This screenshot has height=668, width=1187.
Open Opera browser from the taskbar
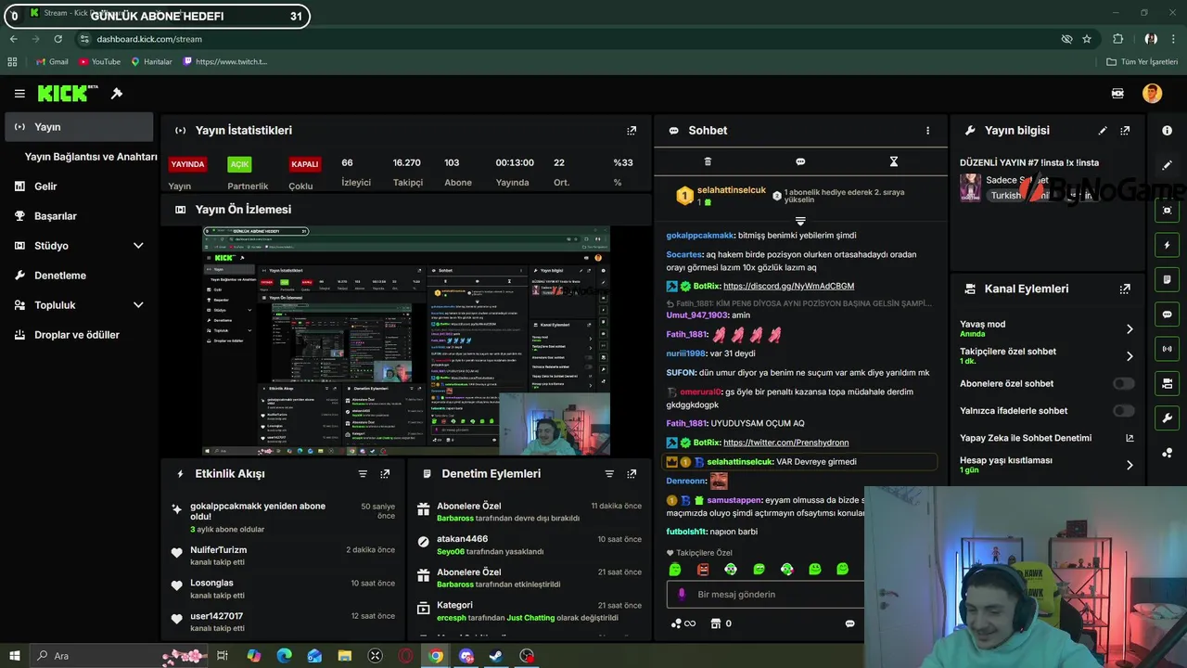405,656
